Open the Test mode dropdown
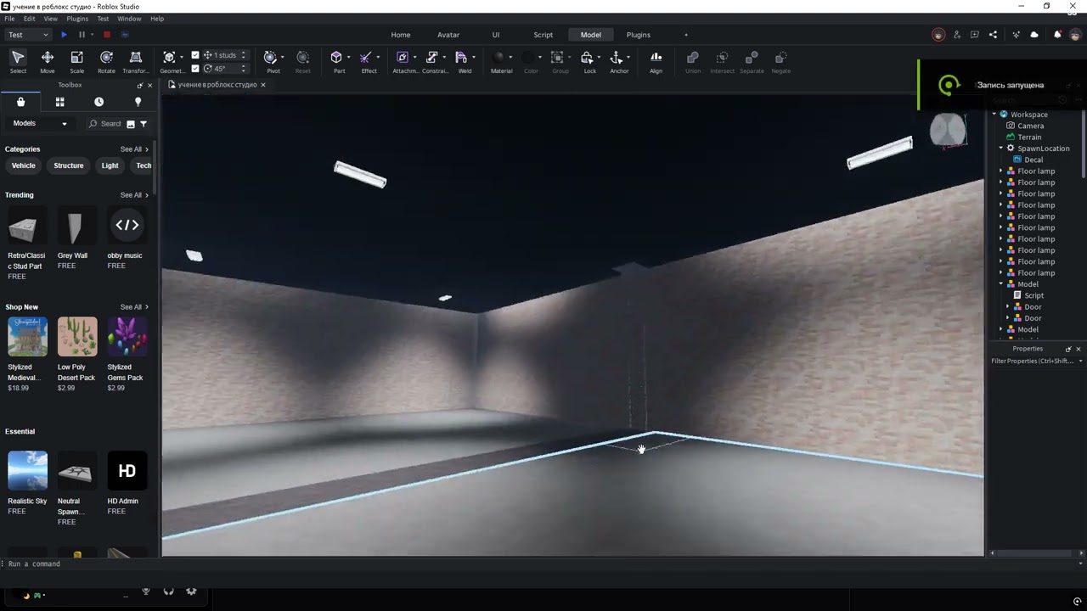This screenshot has width=1087, height=611. pyautogui.click(x=28, y=35)
